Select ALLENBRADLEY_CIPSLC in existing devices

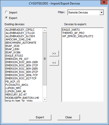pyautogui.click(x=24, y=30)
